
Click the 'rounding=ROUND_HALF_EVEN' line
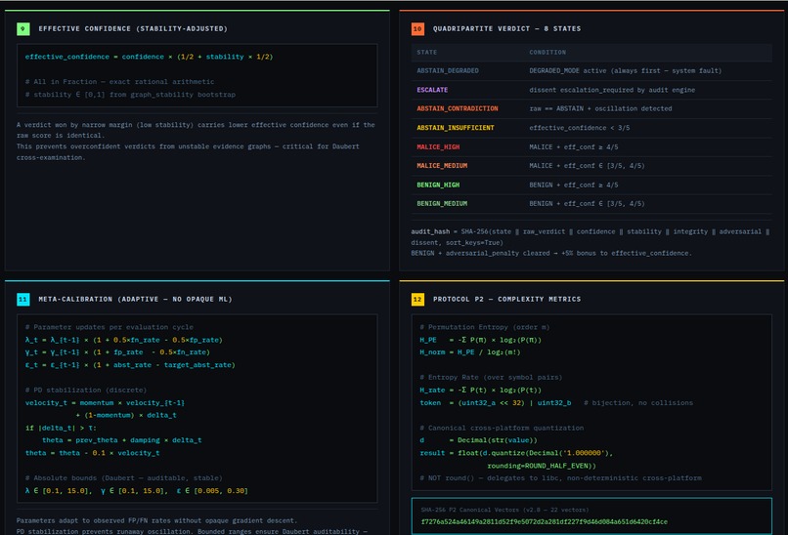tap(542, 466)
